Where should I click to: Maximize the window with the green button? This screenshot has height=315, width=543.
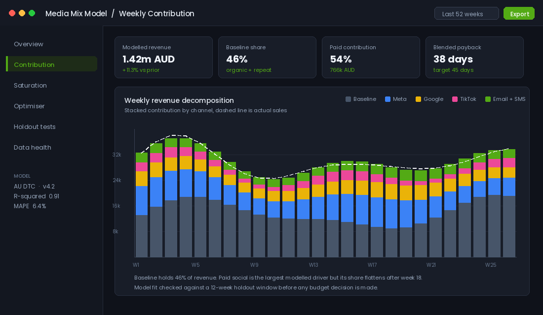tap(32, 13)
